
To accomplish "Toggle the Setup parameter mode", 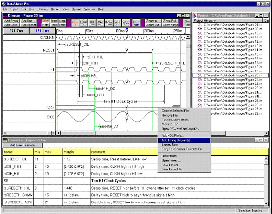I will coord(54,21).
